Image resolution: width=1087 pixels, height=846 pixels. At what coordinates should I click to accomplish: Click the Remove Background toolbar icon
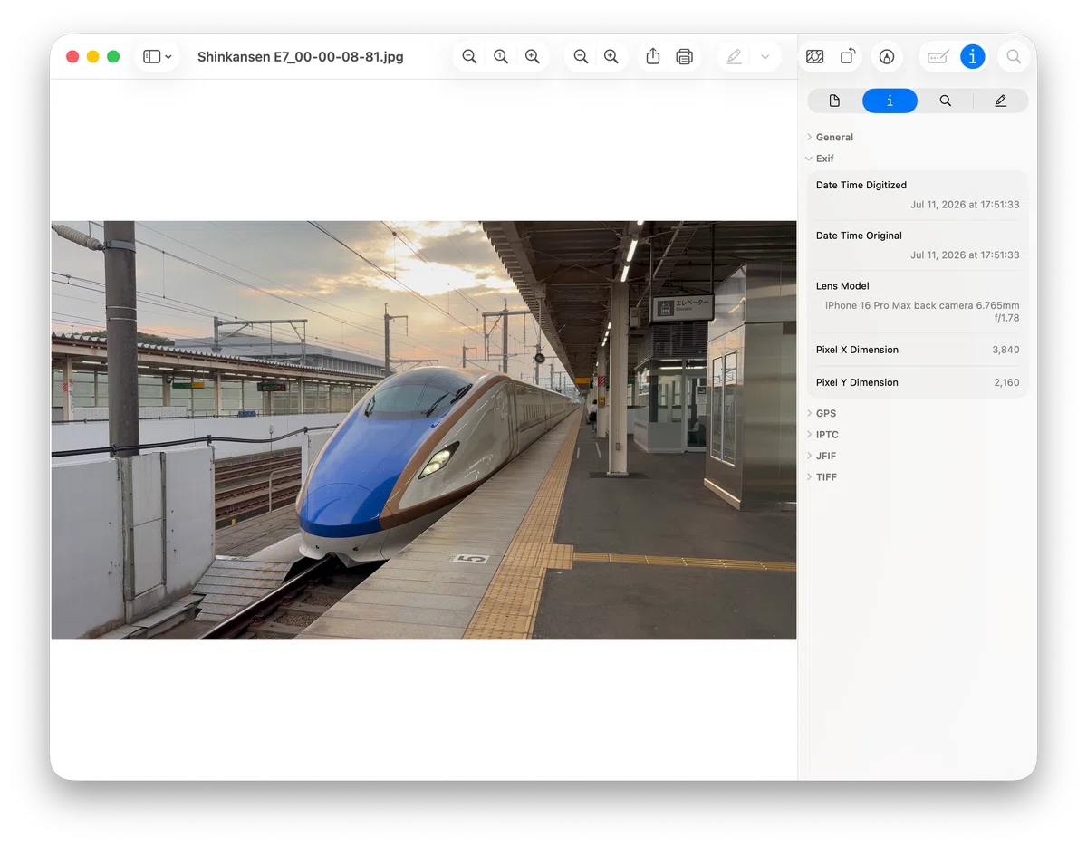click(x=814, y=56)
